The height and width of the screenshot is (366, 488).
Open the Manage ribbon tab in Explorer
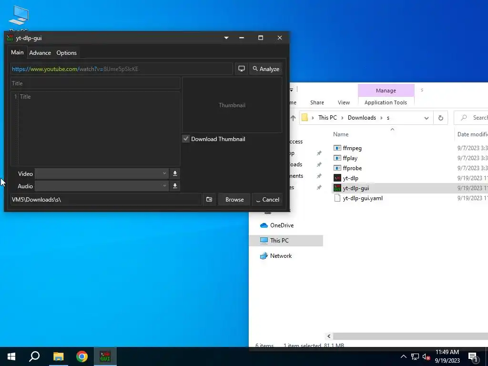click(386, 91)
